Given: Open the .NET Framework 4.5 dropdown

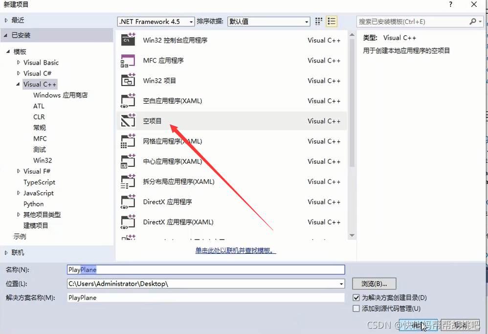Looking at the screenshot, I should [x=156, y=22].
